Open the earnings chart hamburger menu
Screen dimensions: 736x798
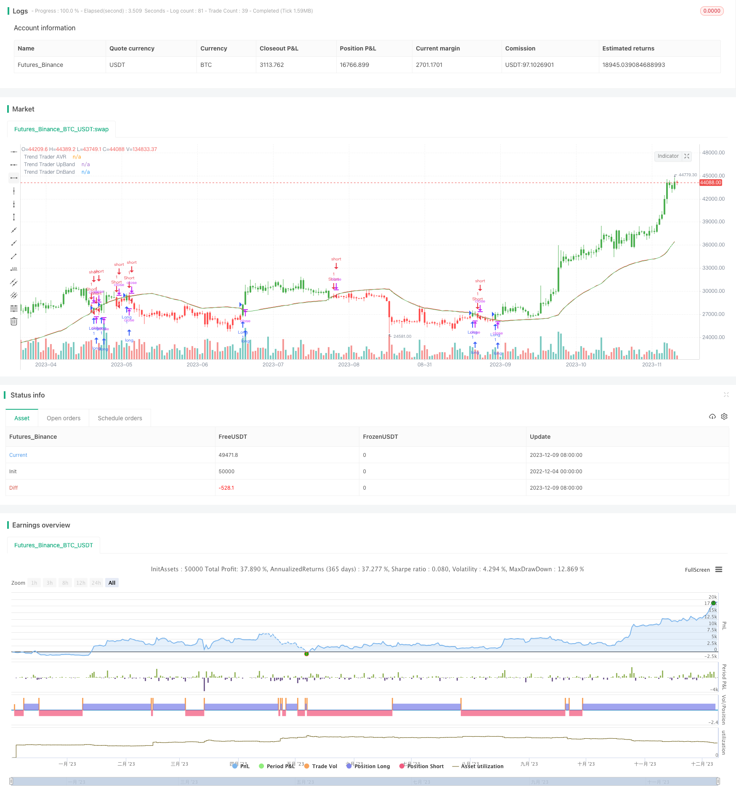[x=719, y=570]
